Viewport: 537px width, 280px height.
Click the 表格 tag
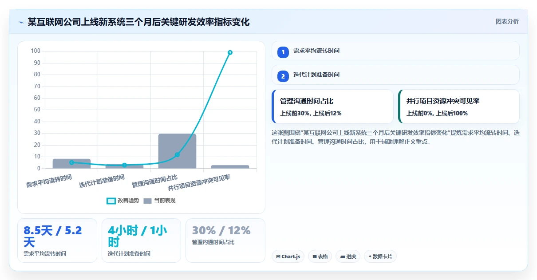(x=320, y=256)
